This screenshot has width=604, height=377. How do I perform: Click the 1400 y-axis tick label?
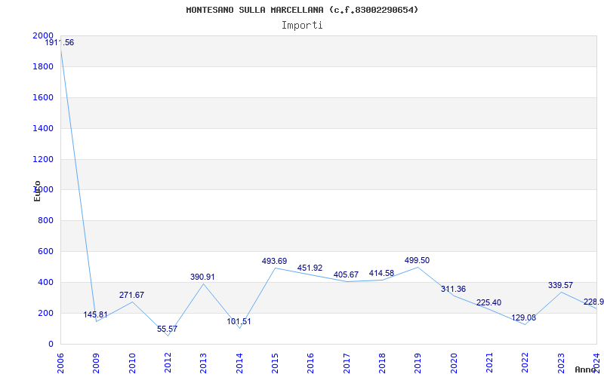pyautogui.click(x=43, y=128)
